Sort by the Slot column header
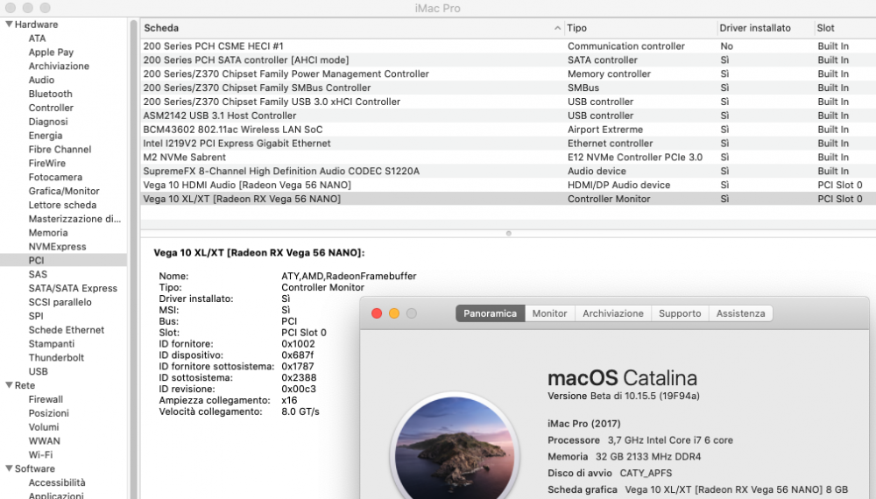The width and height of the screenshot is (876, 499). point(845,28)
